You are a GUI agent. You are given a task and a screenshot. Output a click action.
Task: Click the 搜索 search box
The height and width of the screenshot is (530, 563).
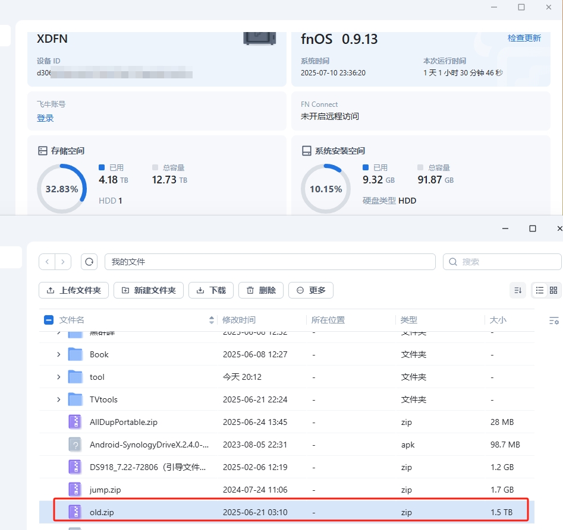pos(502,262)
